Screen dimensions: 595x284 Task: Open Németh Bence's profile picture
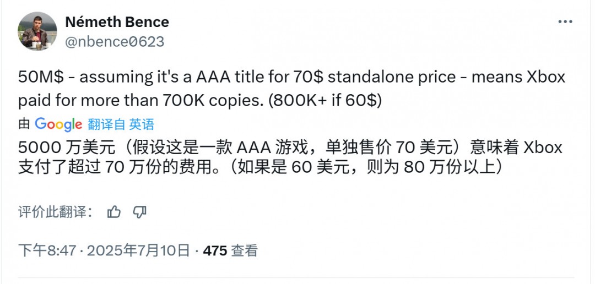tap(37, 31)
